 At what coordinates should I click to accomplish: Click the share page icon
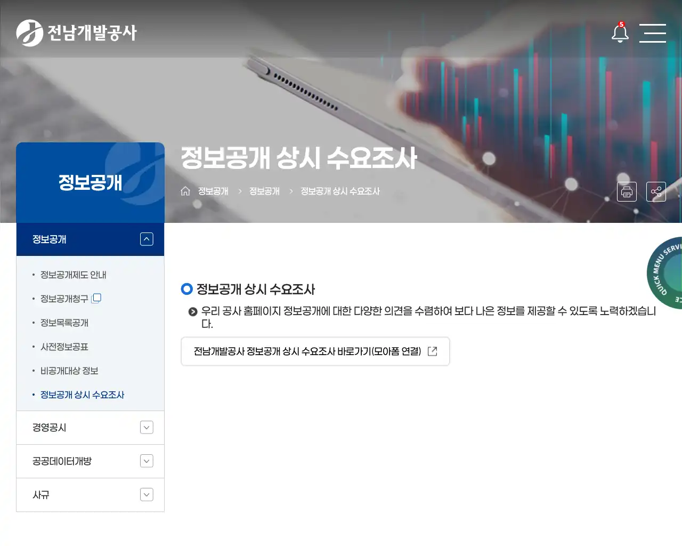point(656,191)
